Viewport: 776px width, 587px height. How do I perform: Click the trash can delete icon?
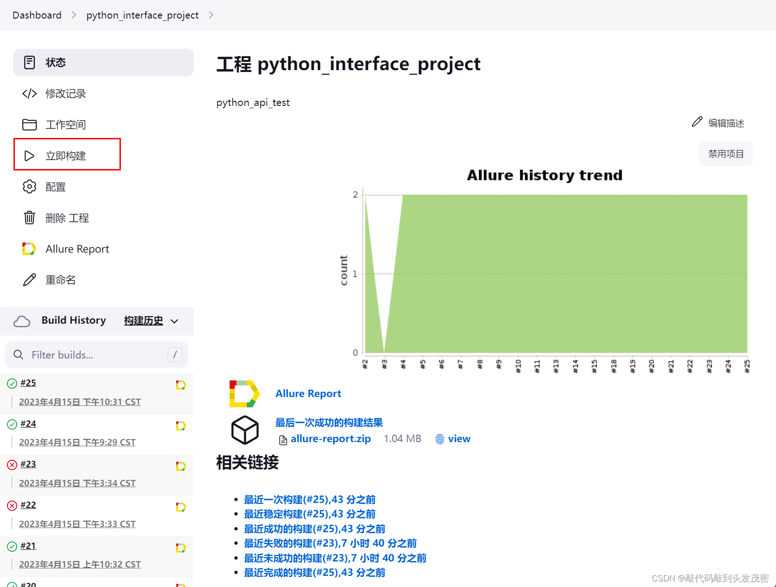[29, 217]
